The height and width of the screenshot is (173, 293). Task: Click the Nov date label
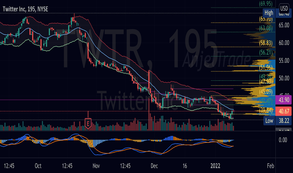click(x=96, y=166)
